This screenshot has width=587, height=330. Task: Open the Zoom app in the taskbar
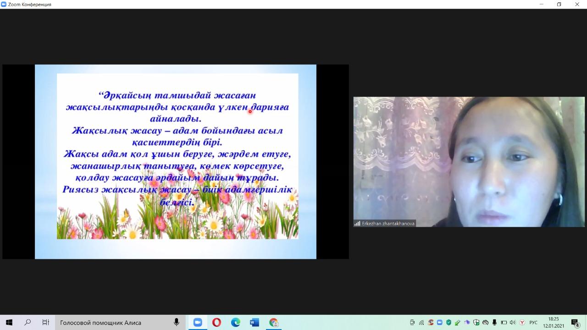tap(198, 322)
